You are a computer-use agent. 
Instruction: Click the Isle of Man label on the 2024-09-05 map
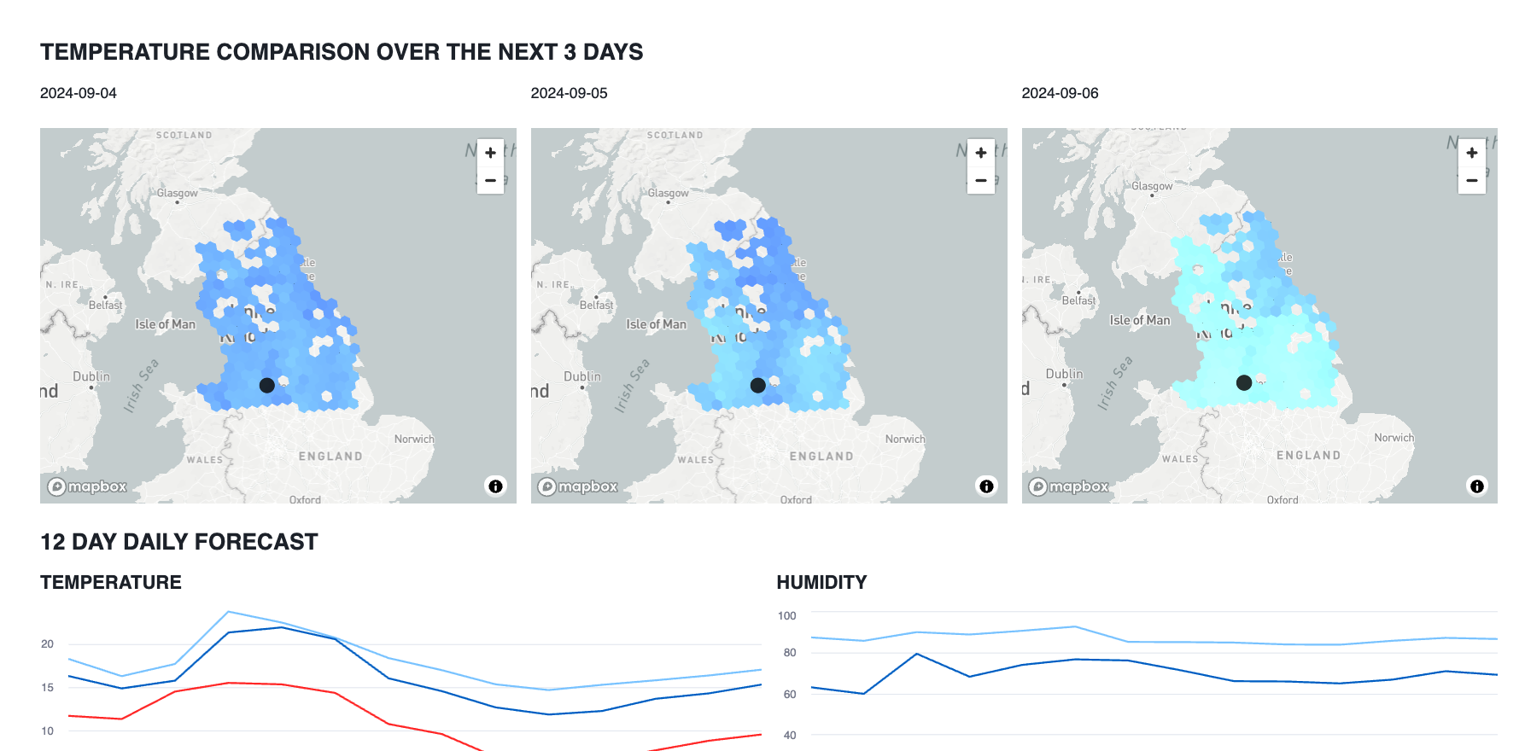click(x=656, y=324)
